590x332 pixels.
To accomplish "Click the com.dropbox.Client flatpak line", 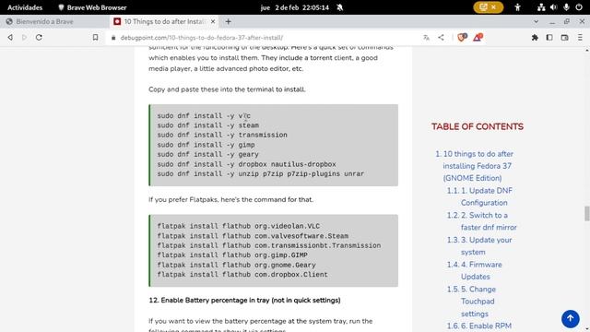I will pos(242,275).
